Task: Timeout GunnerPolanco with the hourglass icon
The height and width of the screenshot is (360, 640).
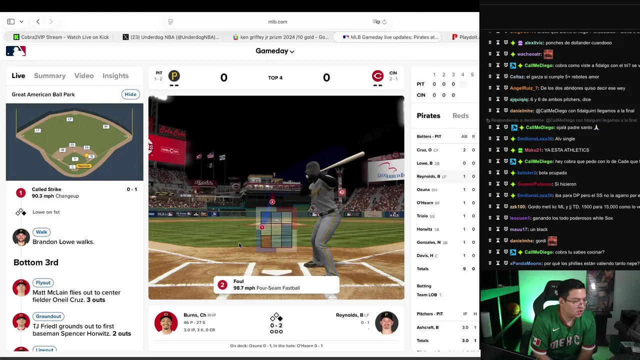Action: tap(498, 184)
